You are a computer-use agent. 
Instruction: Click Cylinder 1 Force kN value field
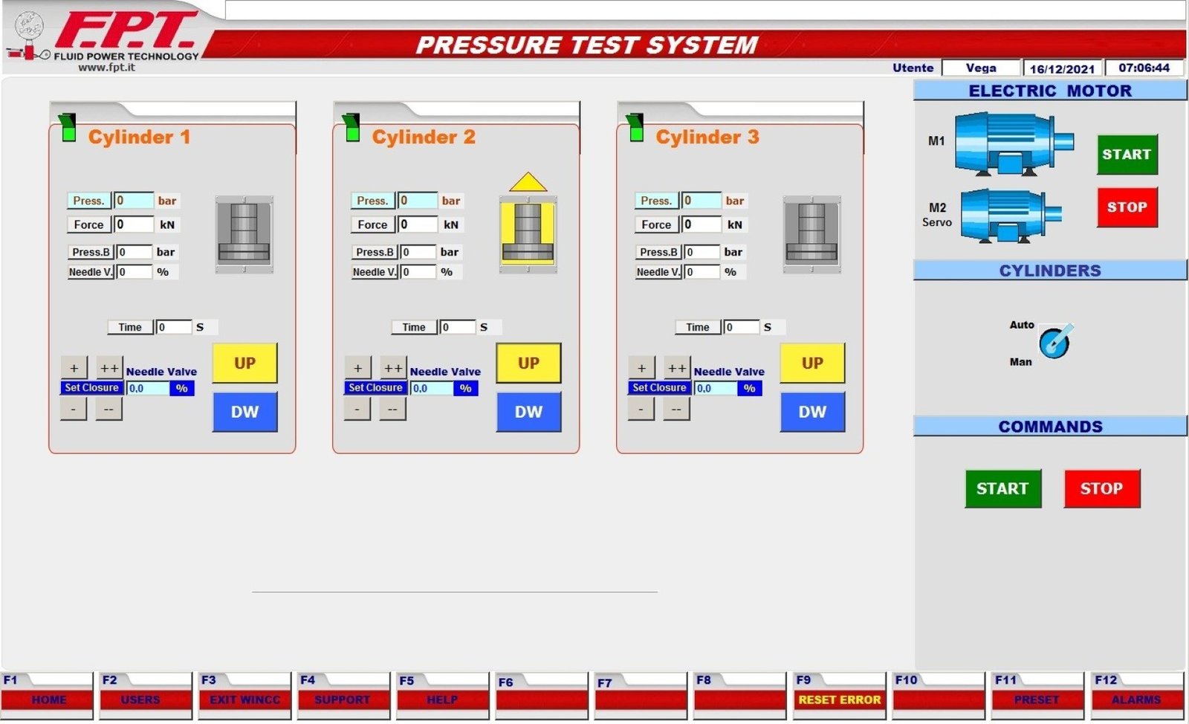(x=134, y=224)
